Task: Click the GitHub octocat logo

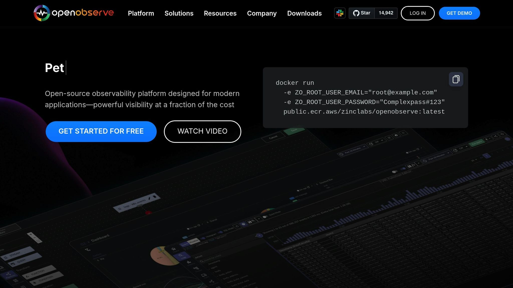Action: (356, 13)
